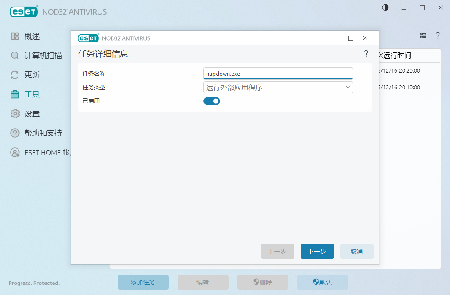The image size is (450, 295).
Task: Expand the 任务类型 (Task type) dropdown
Action: (x=278, y=87)
